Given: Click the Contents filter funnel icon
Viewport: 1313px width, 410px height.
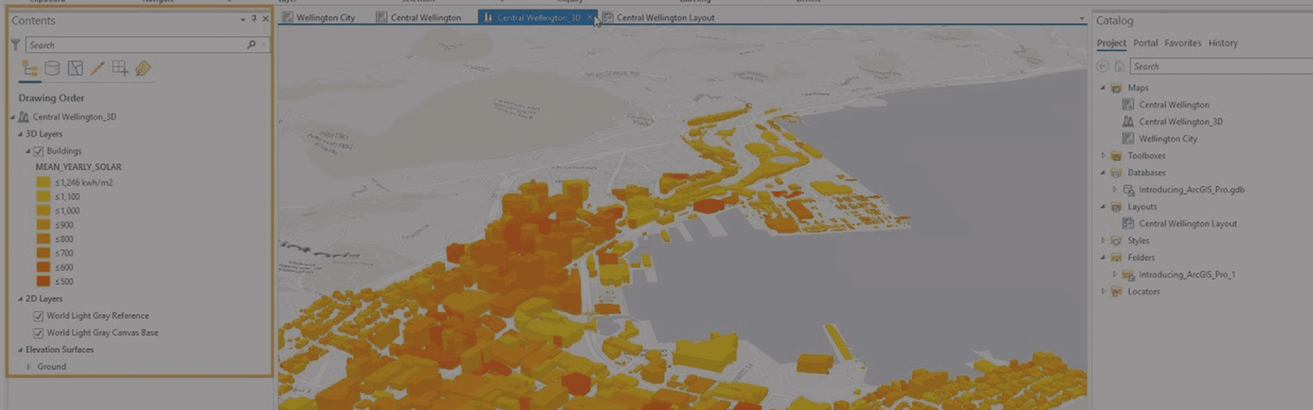Looking at the screenshot, I should (x=15, y=45).
